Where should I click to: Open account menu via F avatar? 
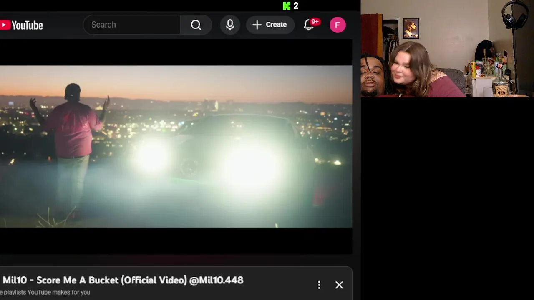pyautogui.click(x=338, y=25)
